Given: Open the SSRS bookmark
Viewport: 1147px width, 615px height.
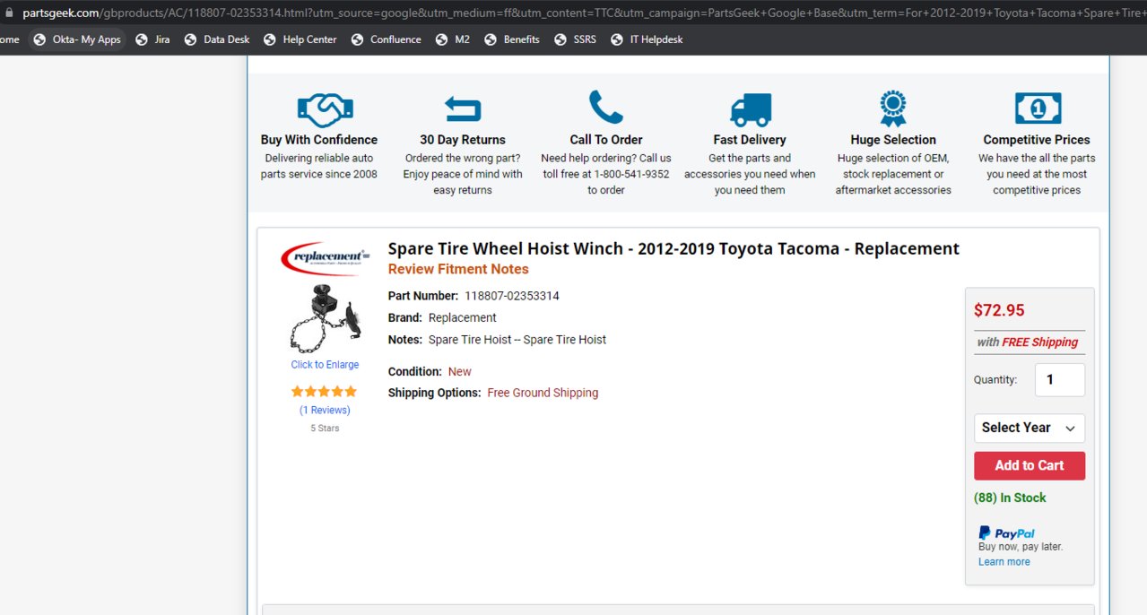Looking at the screenshot, I should click(x=575, y=39).
